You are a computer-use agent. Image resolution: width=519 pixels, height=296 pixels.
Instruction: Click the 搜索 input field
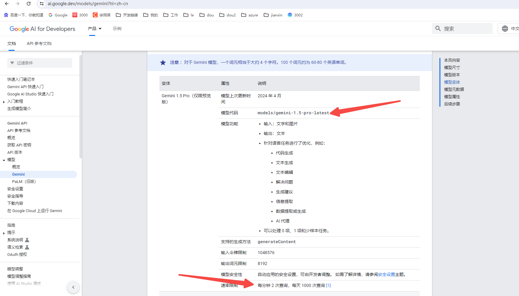[x=462, y=29]
